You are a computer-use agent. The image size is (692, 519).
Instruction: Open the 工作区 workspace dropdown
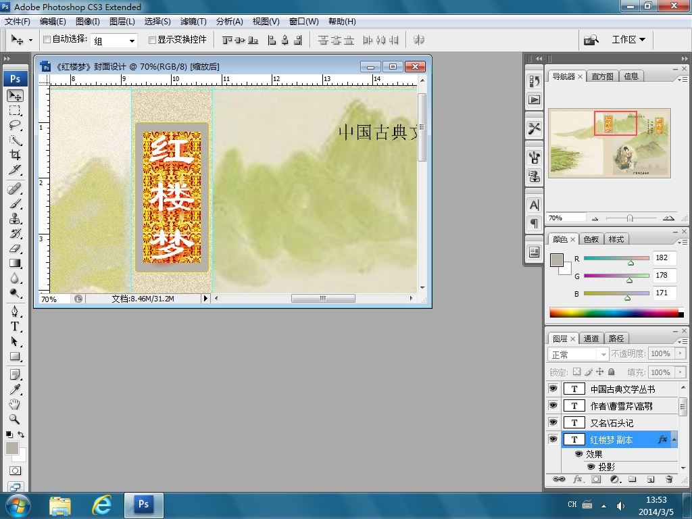tap(628, 40)
